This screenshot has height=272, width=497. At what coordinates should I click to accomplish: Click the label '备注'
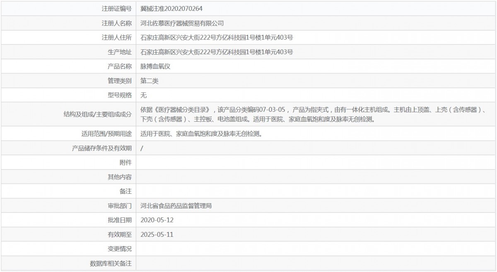[125, 191]
